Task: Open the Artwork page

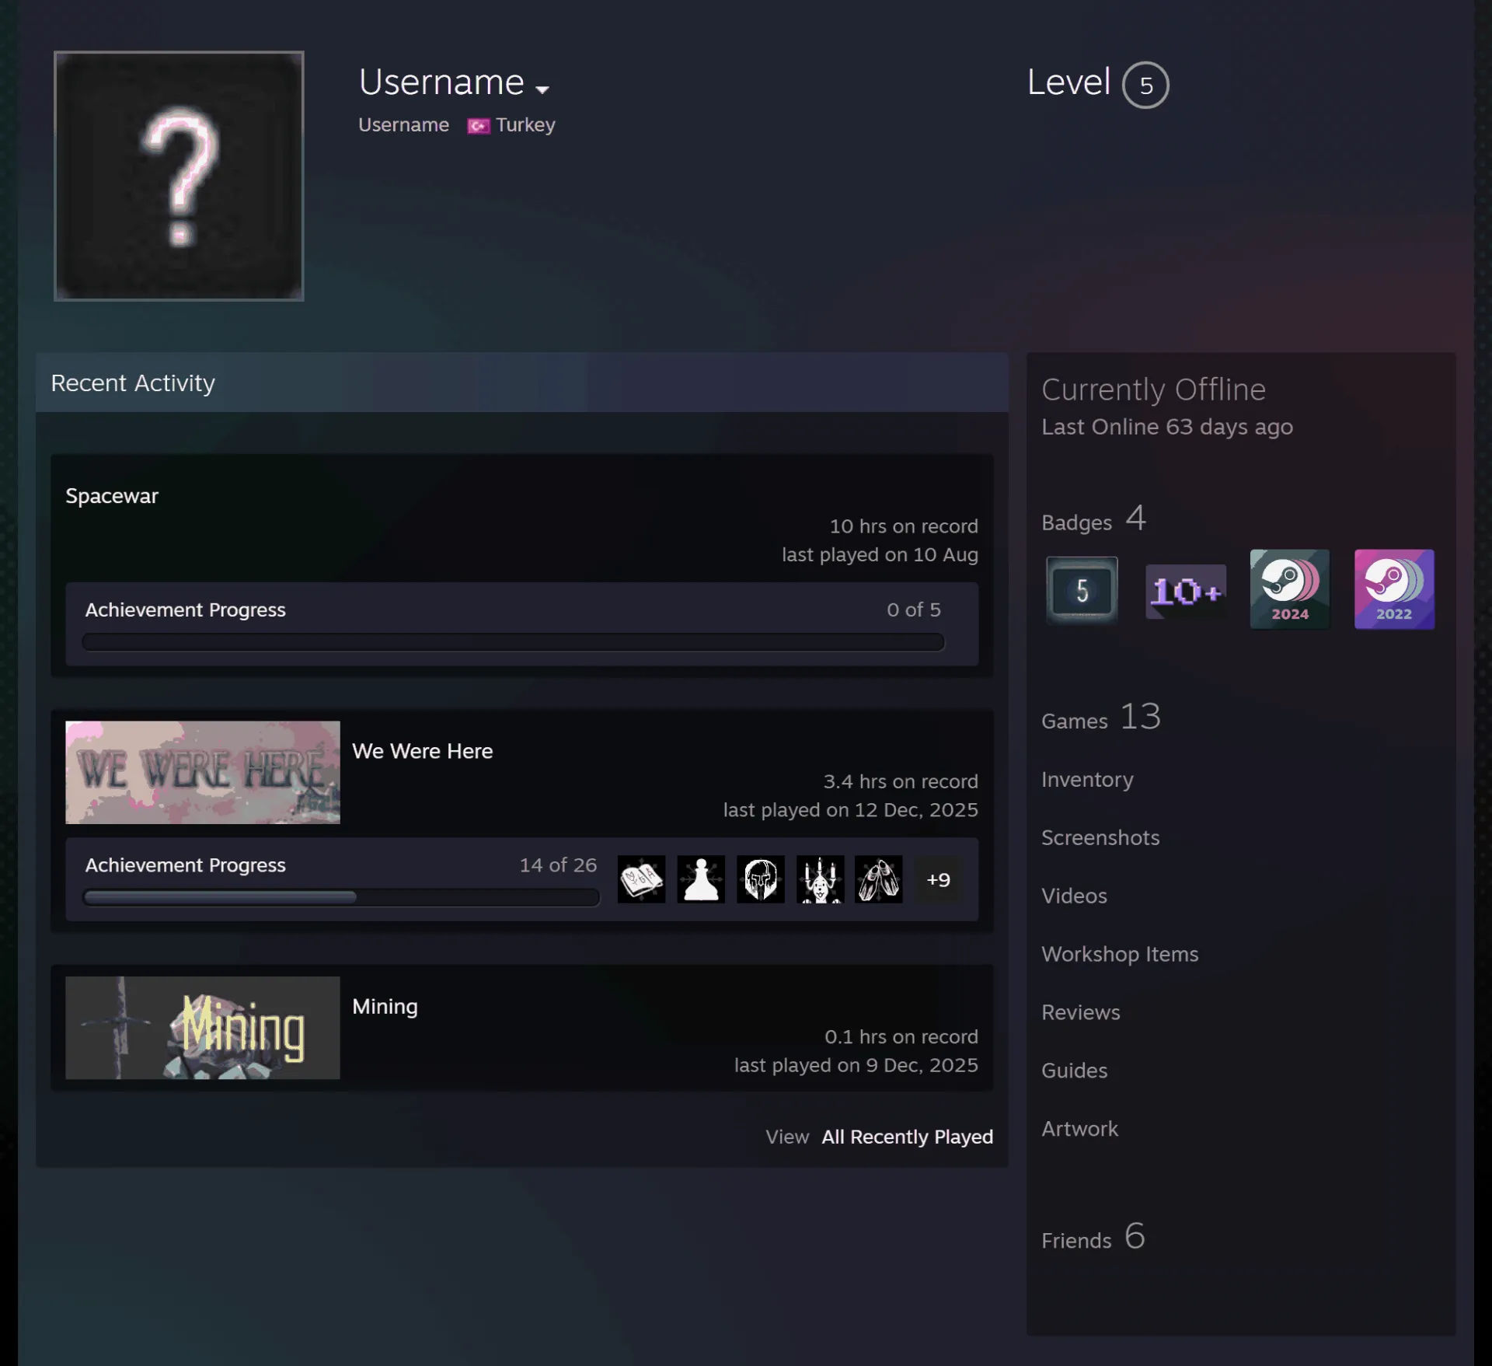Action: pyautogui.click(x=1079, y=1129)
